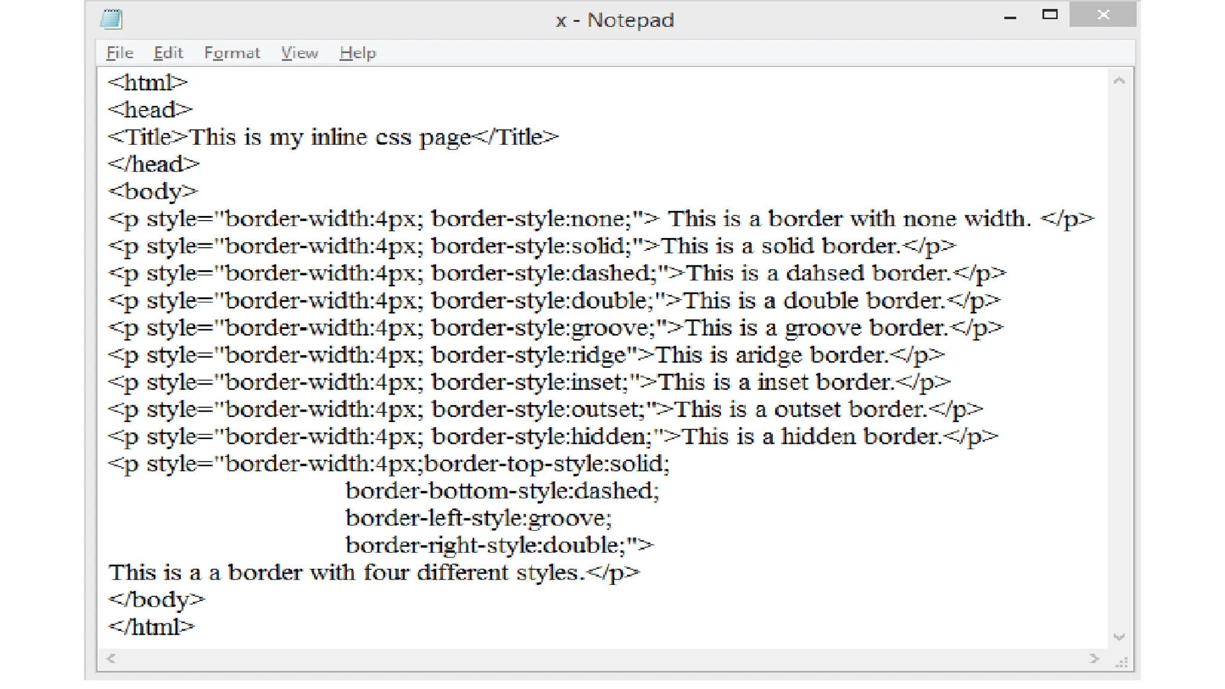Open the Format menu
1225x689 pixels.
(x=232, y=53)
